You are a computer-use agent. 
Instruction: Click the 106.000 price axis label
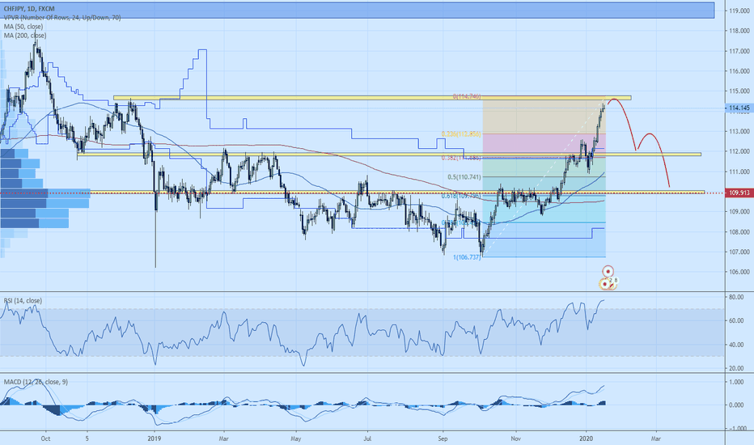pos(739,273)
